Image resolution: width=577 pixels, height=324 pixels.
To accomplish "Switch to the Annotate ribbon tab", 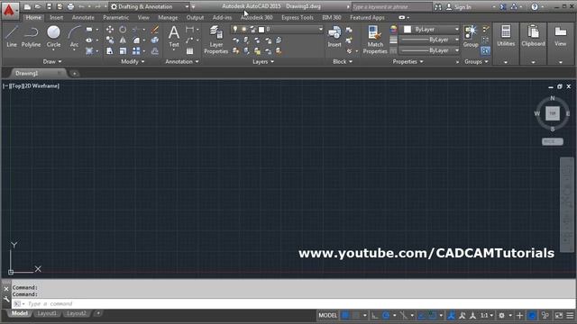I will (83, 17).
